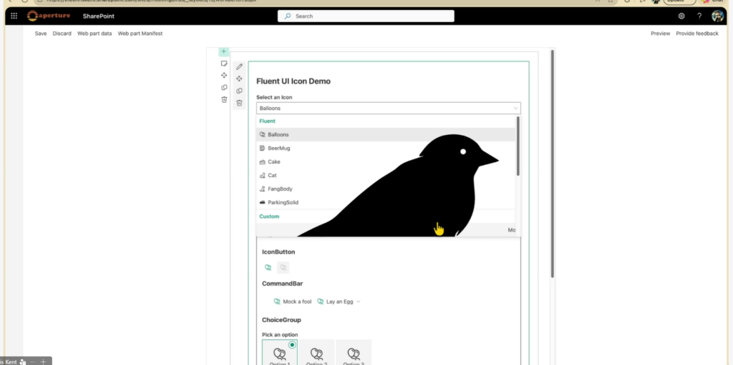Click the greyed-out balloons IconButton
This screenshot has height=365, width=733.
283,267
